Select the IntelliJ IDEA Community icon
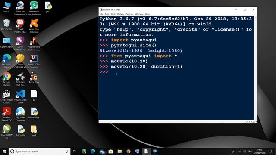The image size is (276, 155). [34, 61]
